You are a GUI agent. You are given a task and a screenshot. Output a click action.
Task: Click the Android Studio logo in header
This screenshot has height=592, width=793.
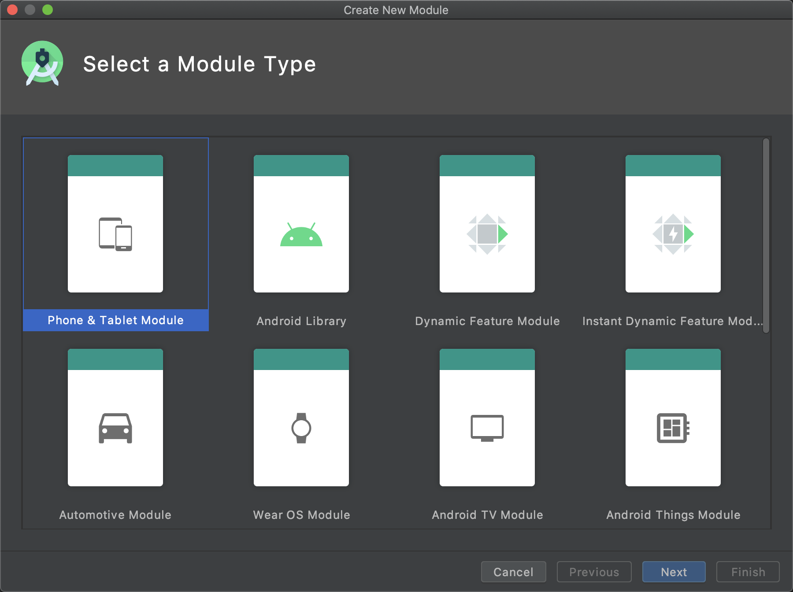(x=42, y=63)
